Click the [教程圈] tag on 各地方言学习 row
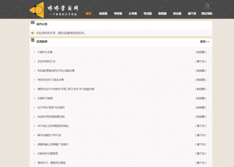The height and width of the screenshot is (167, 234). point(201,80)
